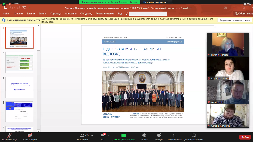Unmute microphone with Включить звук icon
The height and width of the screenshot is (142, 253).
(9, 135)
